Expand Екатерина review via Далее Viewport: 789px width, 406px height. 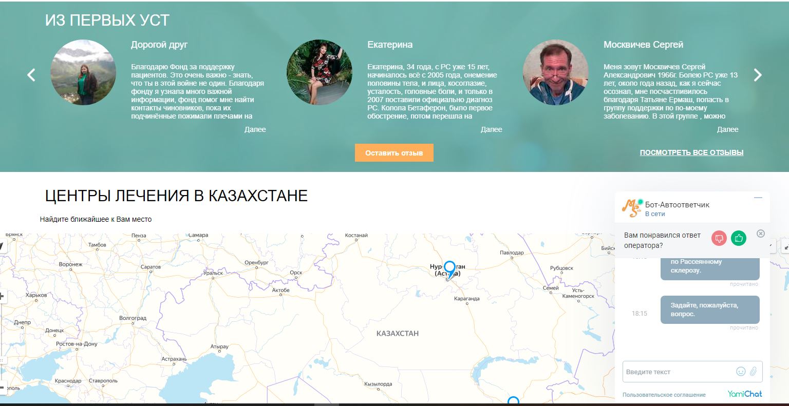coord(492,129)
